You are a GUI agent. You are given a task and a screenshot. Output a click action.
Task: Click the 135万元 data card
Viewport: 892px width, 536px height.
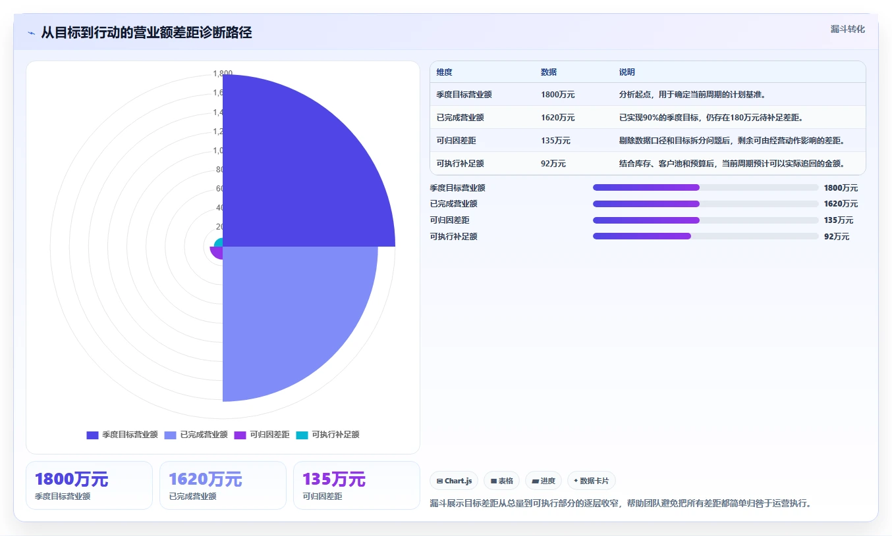[356, 485]
